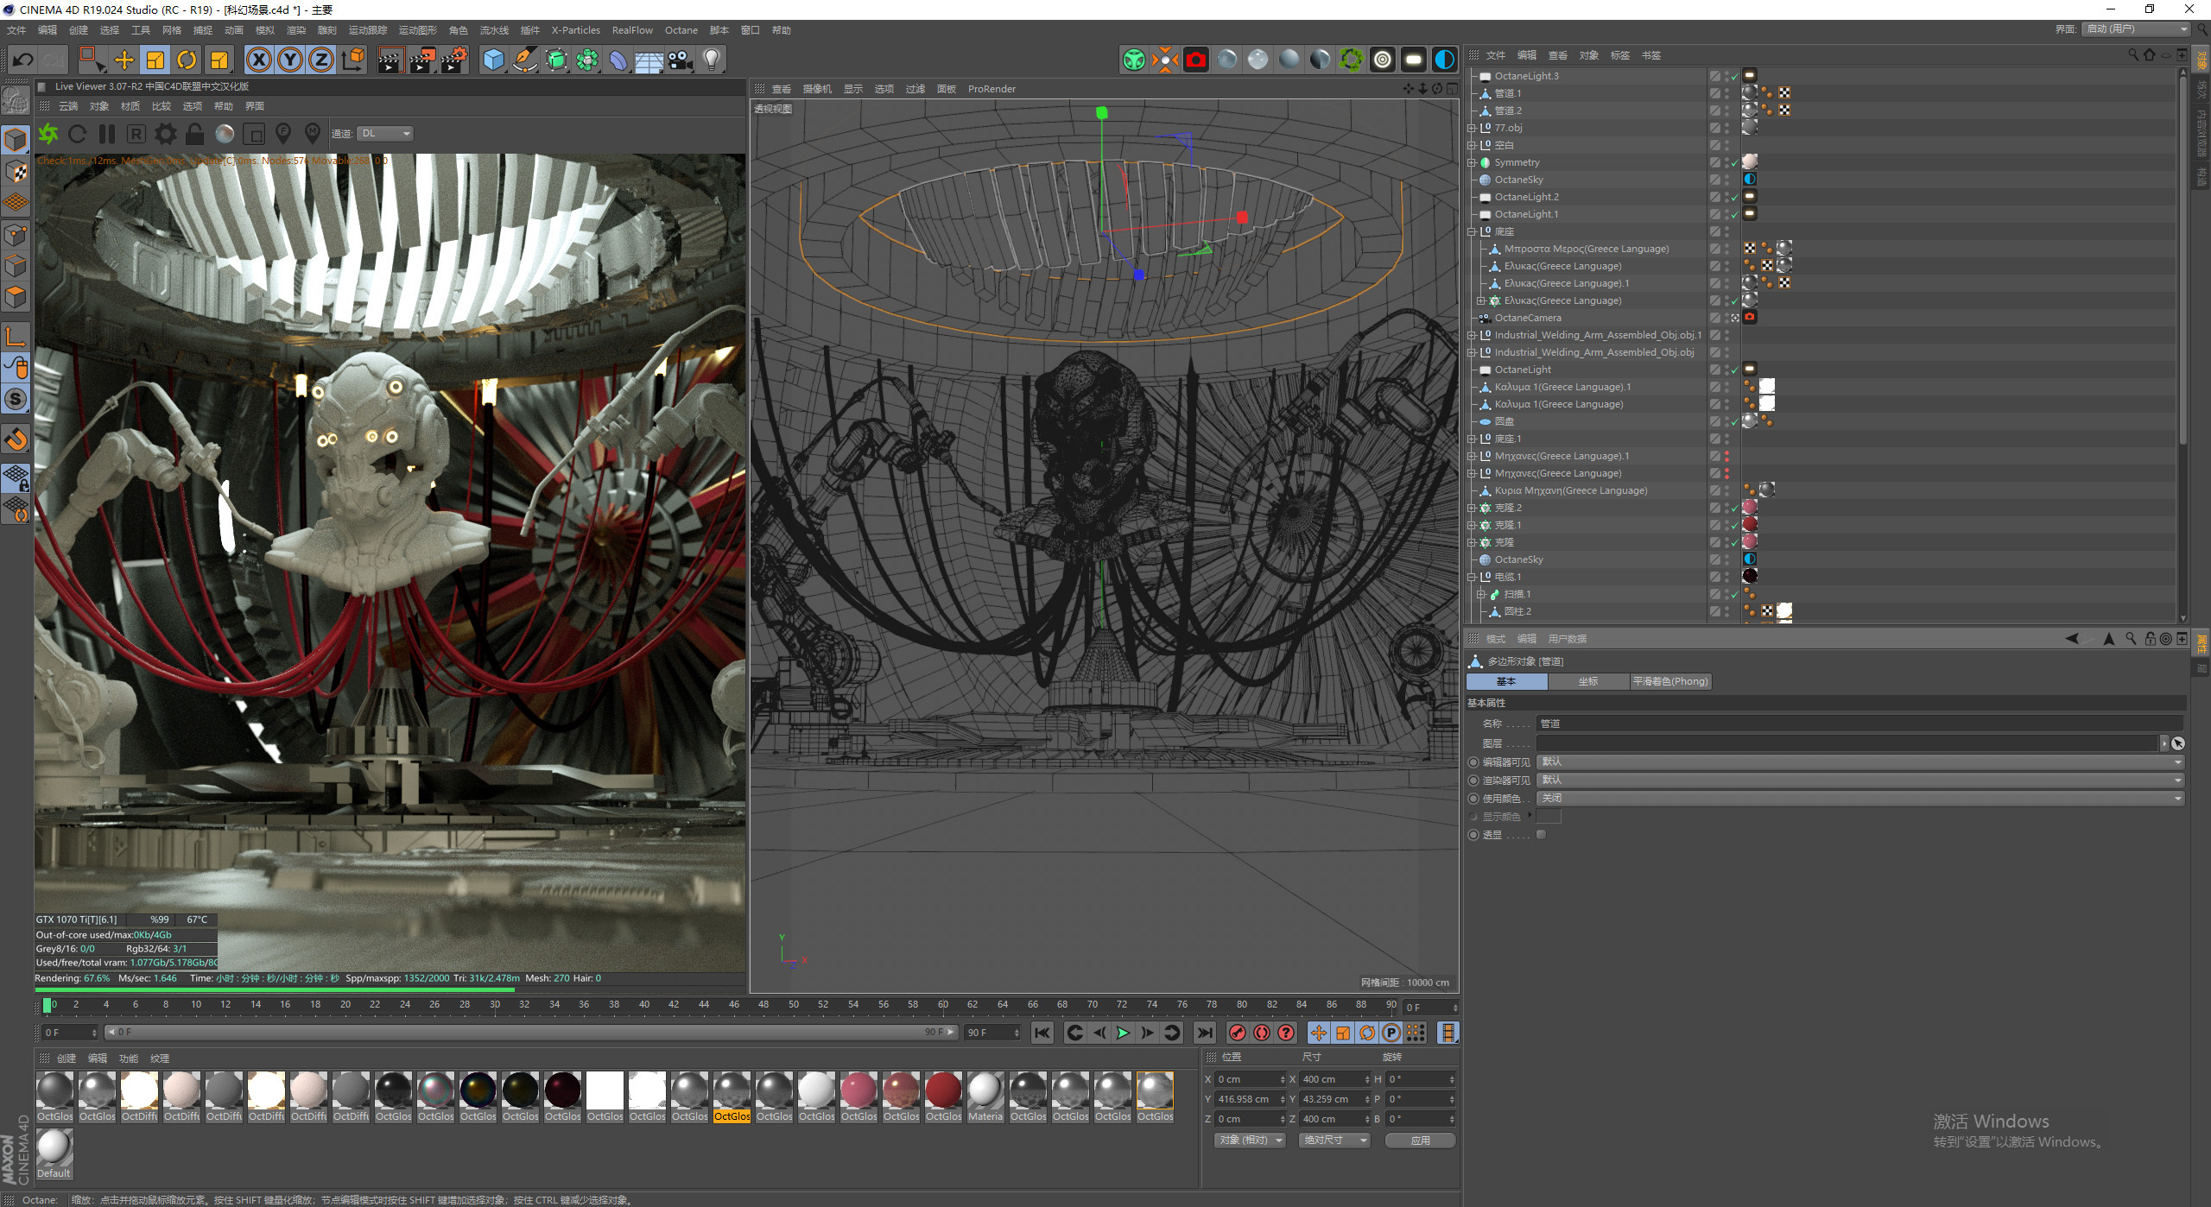The image size is (2211, 1207).
Task: Collapse the 底座 group in object manager
Action: [1472, 231]
